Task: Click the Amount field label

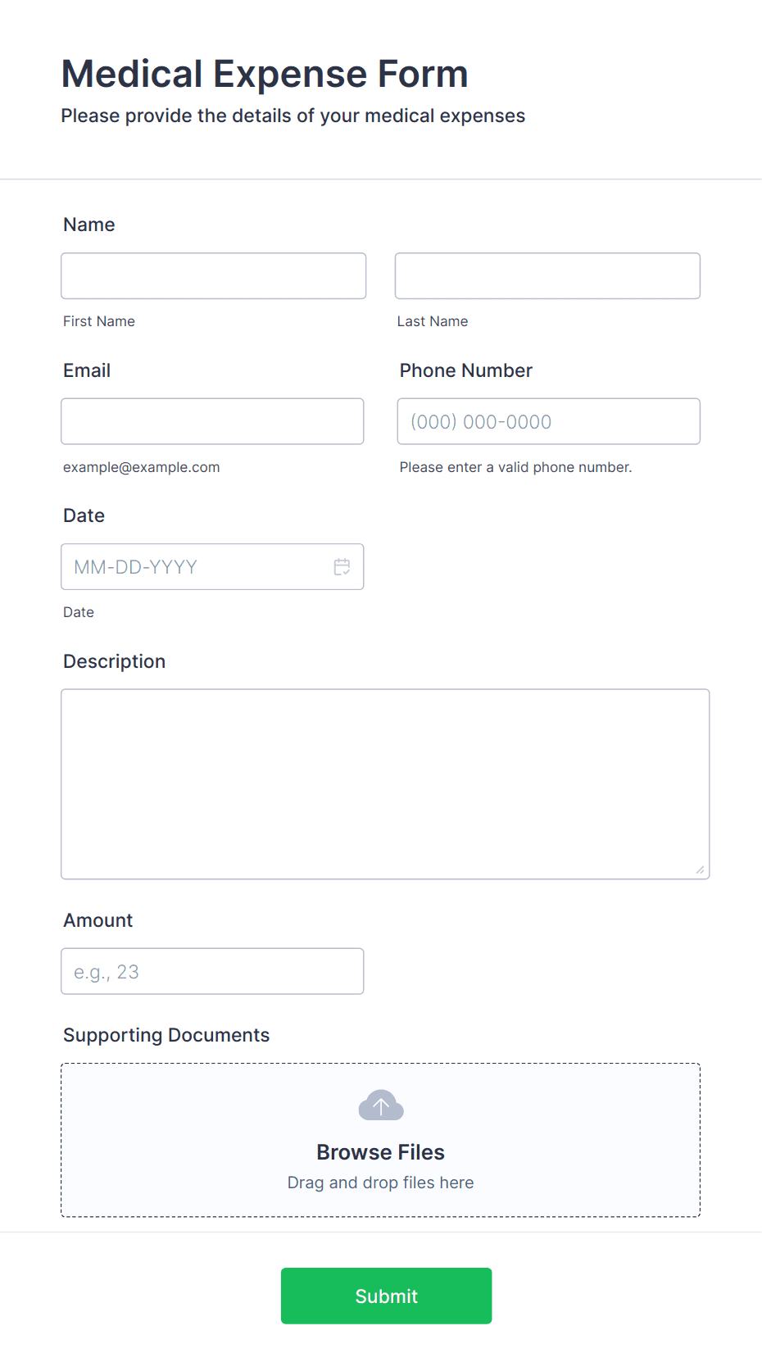Action: coord(98,920)
